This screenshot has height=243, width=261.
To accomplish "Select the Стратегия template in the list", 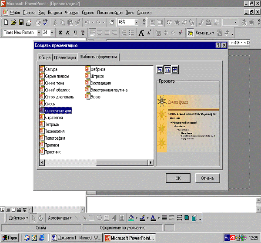I will 54,118.
